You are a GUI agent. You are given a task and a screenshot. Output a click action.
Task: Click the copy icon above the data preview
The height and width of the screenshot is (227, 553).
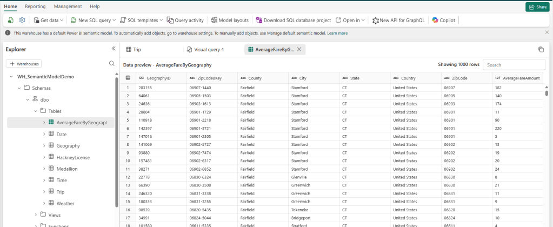click(541, 49)
